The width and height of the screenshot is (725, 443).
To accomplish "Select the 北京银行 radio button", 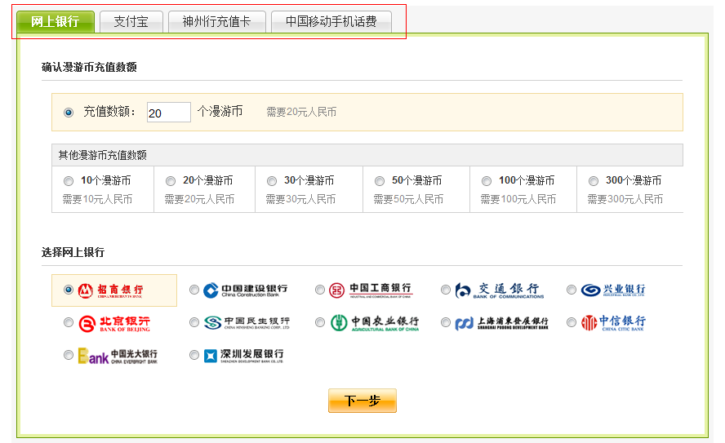I will (69, 322).
